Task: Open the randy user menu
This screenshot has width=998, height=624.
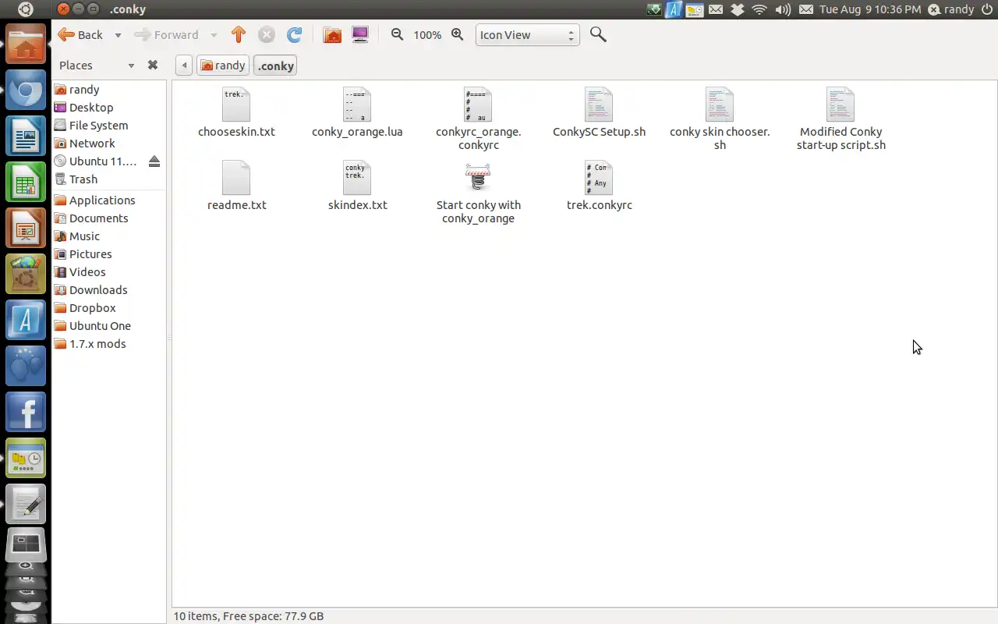Action: [x=951, y=9]
